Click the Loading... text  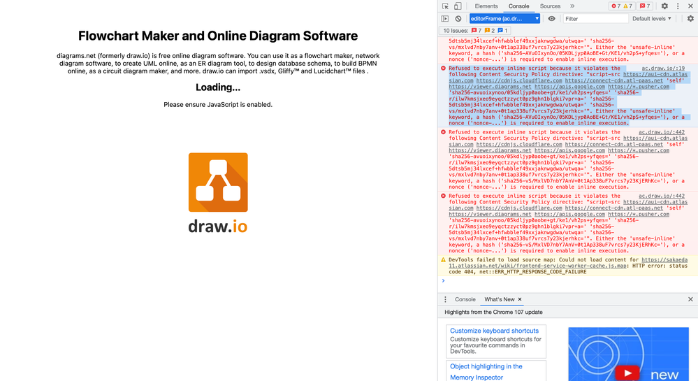(x=218, y=87)
